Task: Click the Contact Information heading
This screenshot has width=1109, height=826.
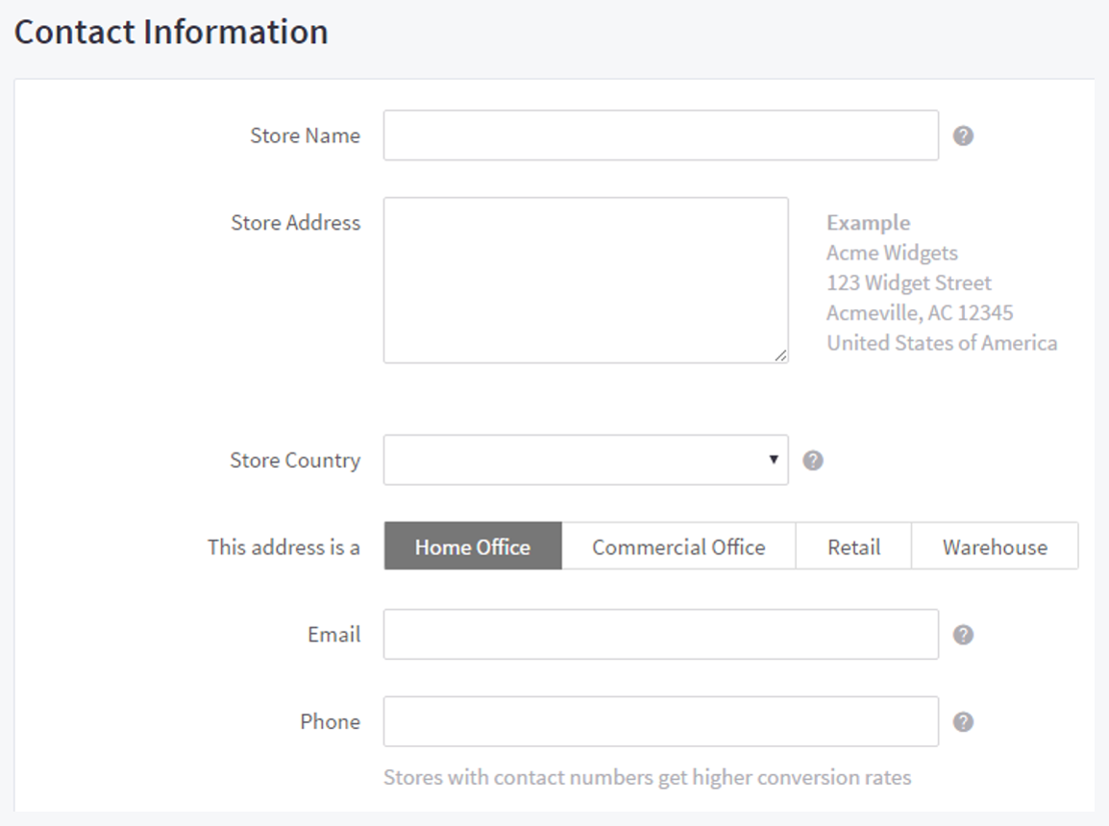Action: click(x=173, y=32)
